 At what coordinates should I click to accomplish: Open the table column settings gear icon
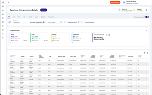point(144,53)
